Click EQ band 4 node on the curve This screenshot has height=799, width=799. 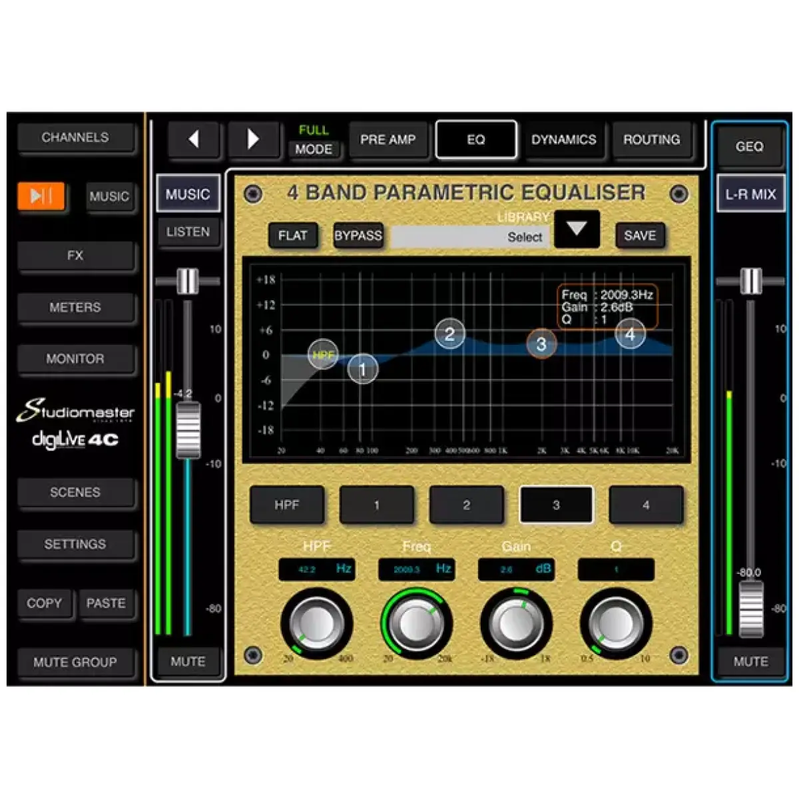(x=629, y=336)
